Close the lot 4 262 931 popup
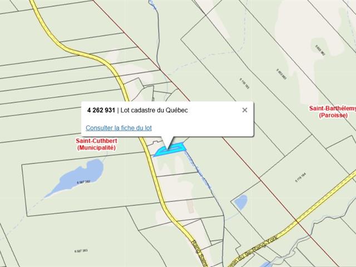Screen dimensions: 356x267 click(245, 110)
